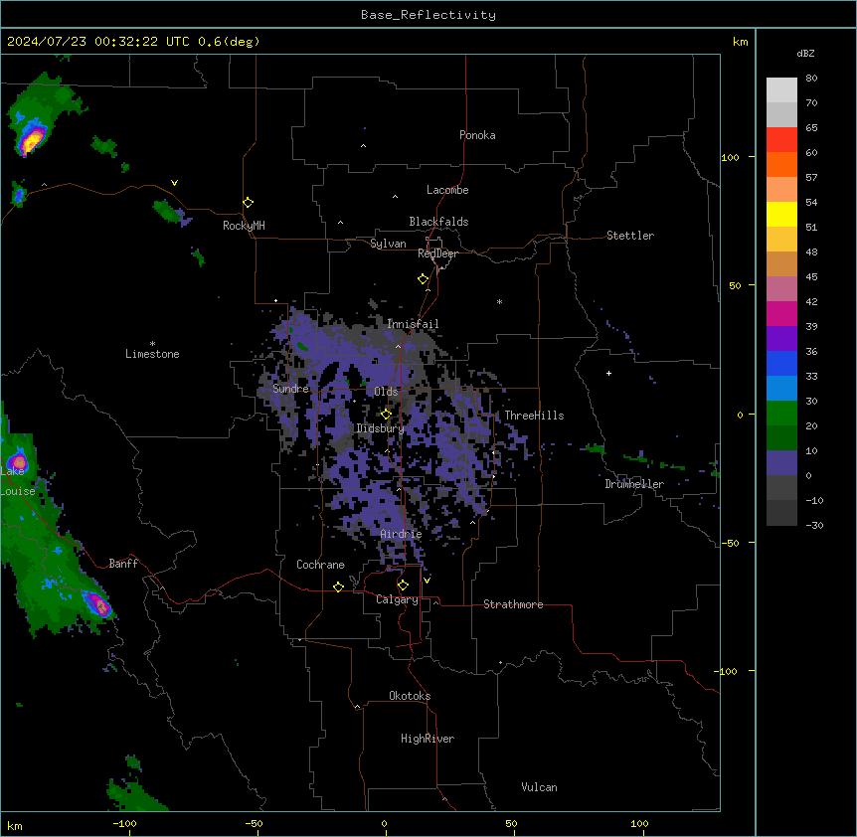The width and height of the screenshot is (857, 837).
Task: Click the orange 60 dBZ legend swatch
Action: click(781, 164)
